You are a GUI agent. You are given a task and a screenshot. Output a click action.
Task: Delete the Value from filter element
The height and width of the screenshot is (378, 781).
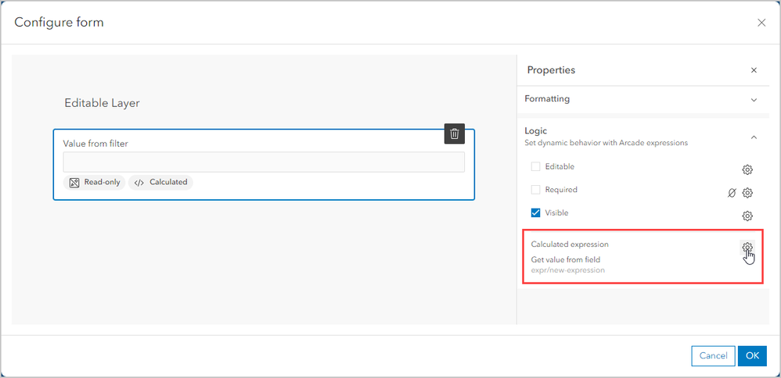point(455,134)
